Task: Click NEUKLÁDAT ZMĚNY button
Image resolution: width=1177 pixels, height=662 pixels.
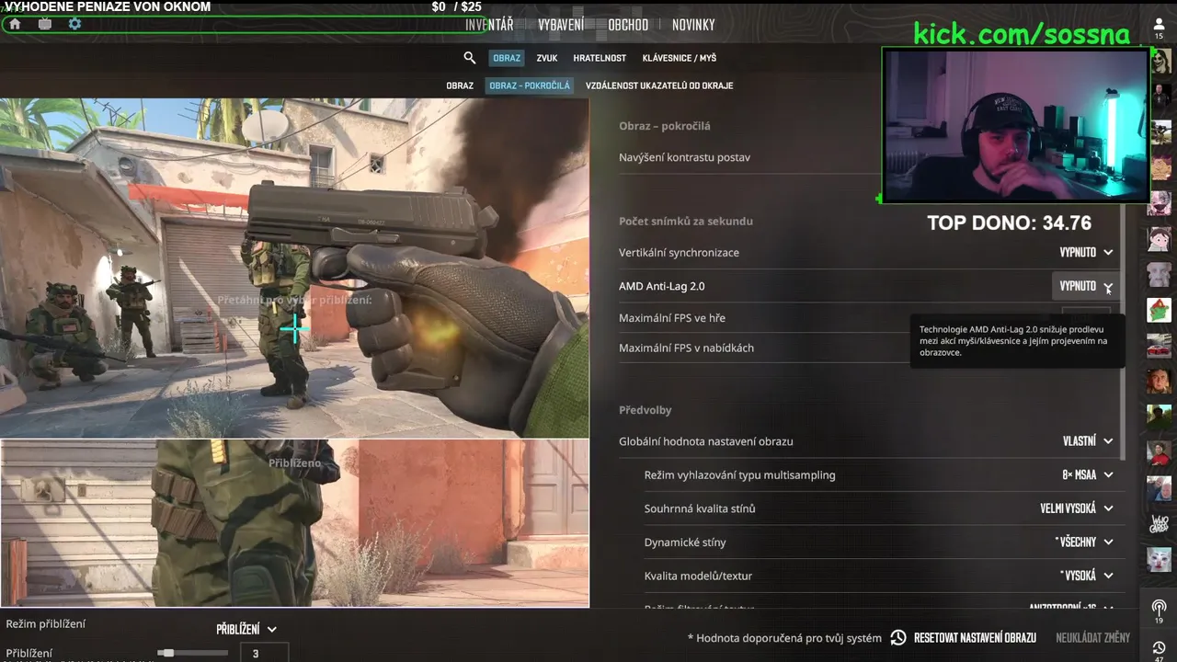Action: click(x=1092, y=637)
